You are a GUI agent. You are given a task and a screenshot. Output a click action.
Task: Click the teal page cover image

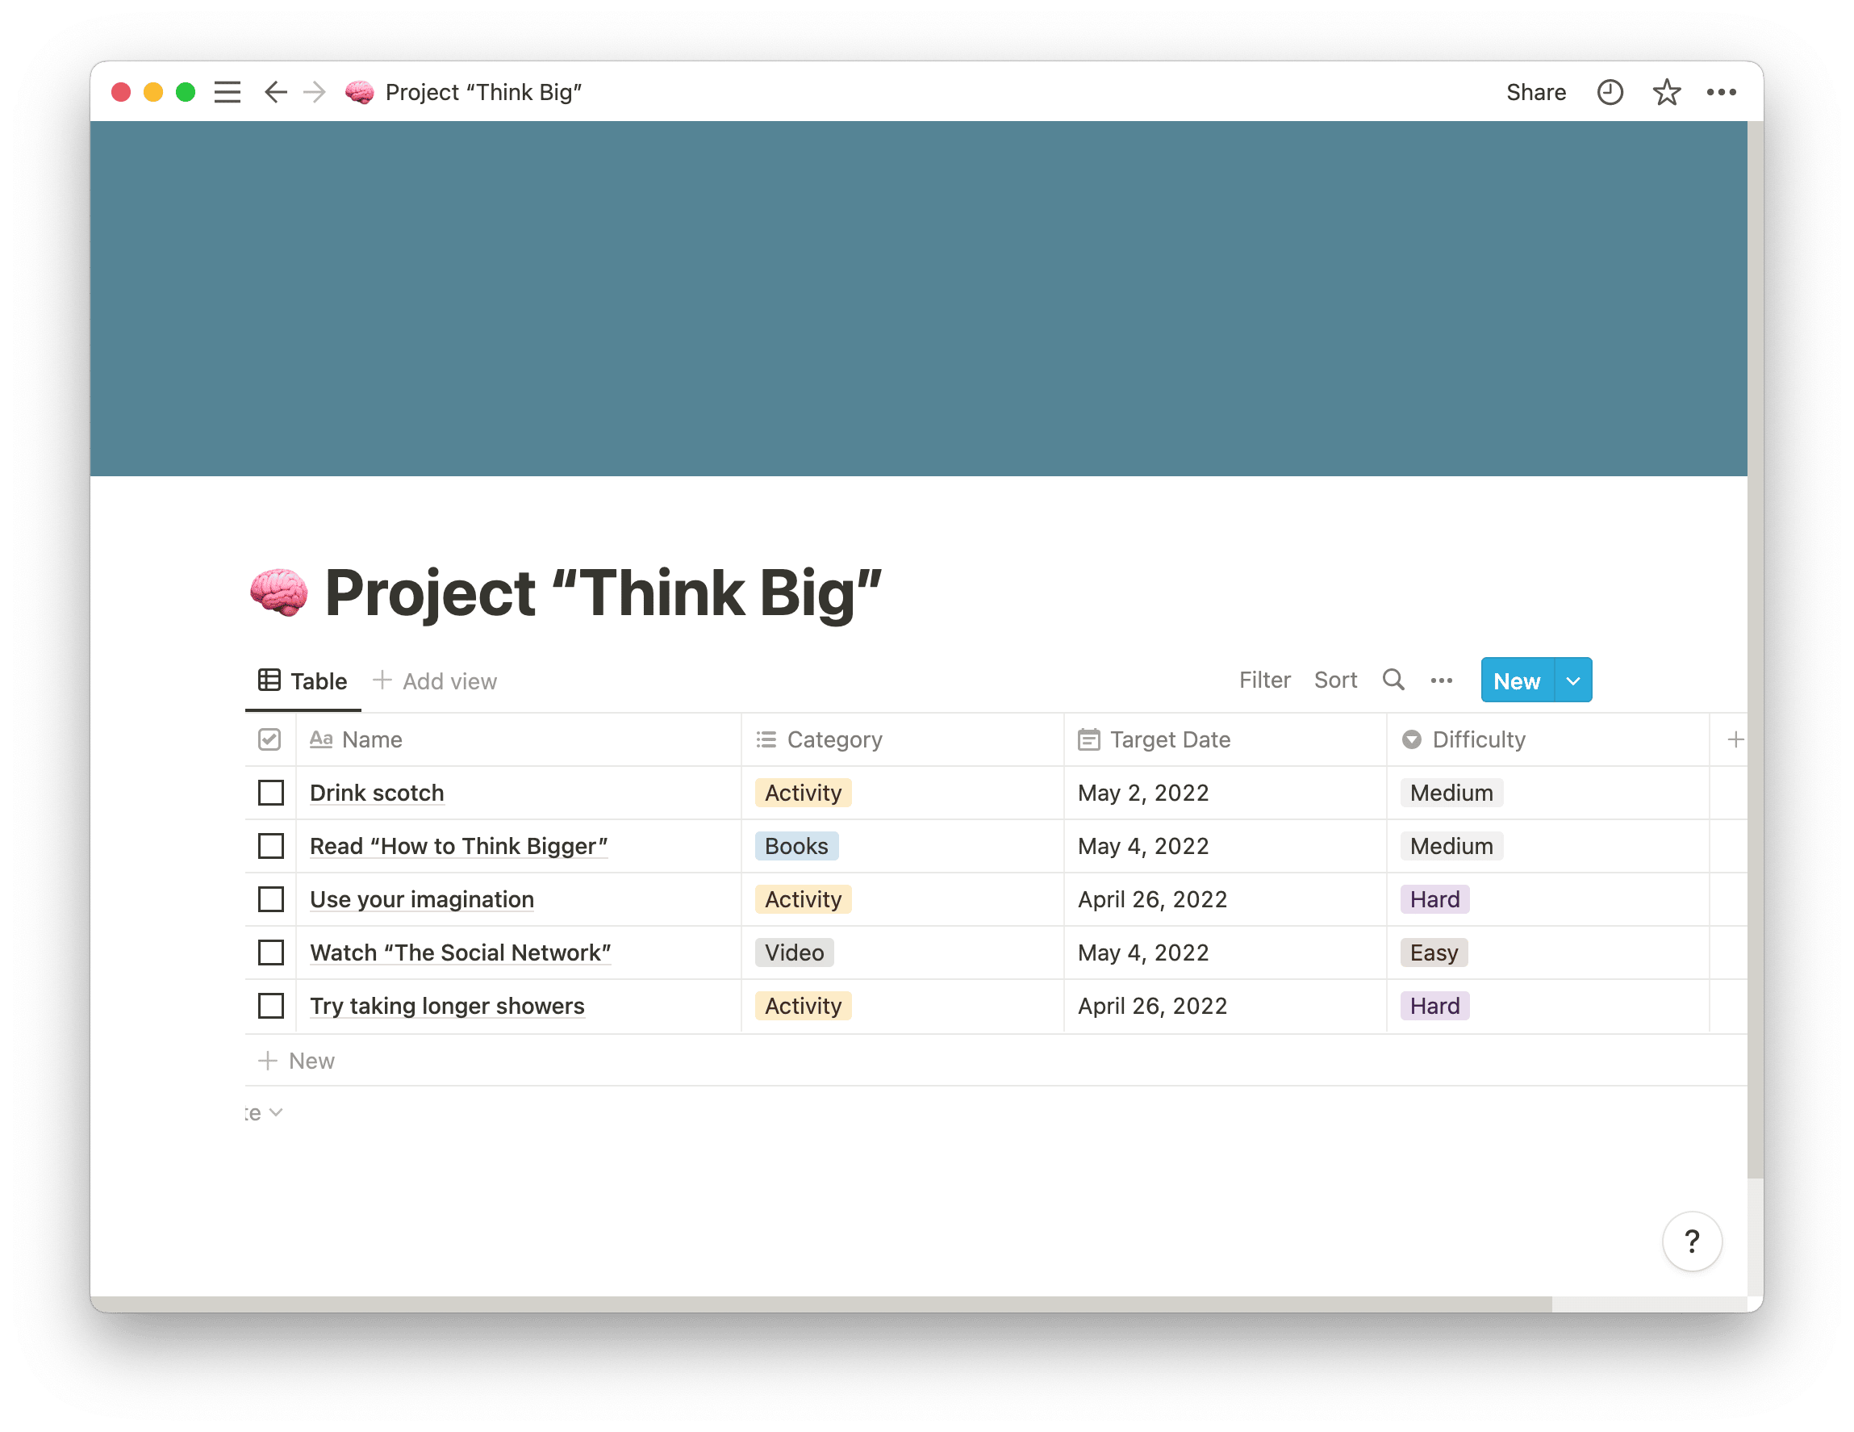click(x=918, y=298)
